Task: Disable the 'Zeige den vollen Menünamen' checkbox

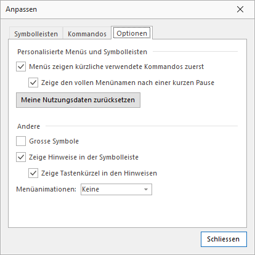Action: tap(33, 83)
